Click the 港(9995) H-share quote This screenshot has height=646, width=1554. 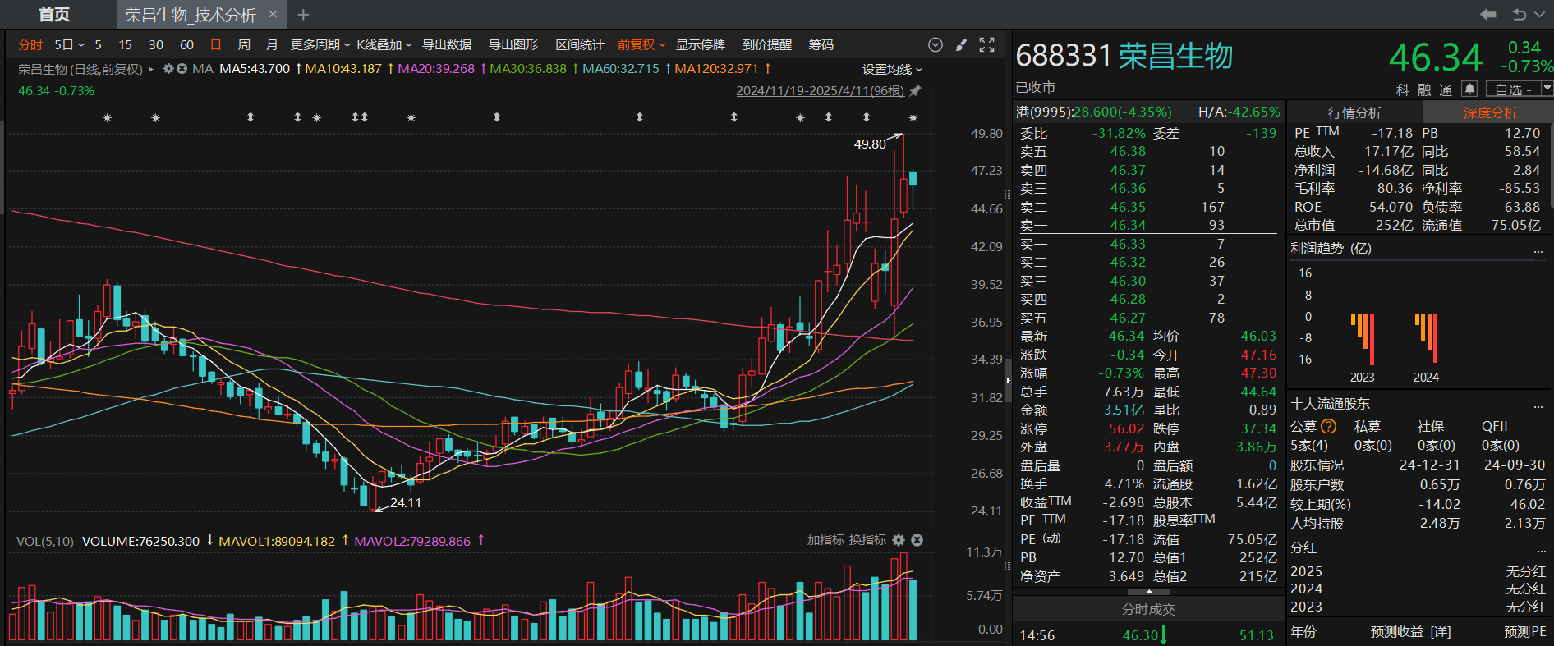(1094, 112)
